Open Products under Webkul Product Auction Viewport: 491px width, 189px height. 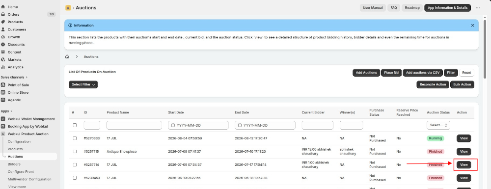click(15, 149)
